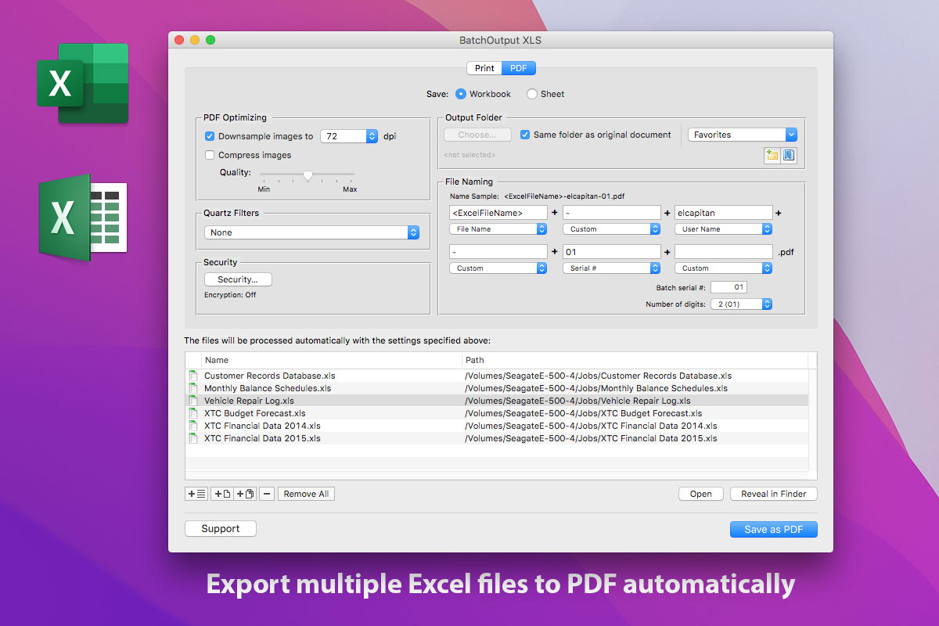939x626 pixels.
Task: Click path ending in XTC Budget Forecast.xls
Action: point(584,413)
